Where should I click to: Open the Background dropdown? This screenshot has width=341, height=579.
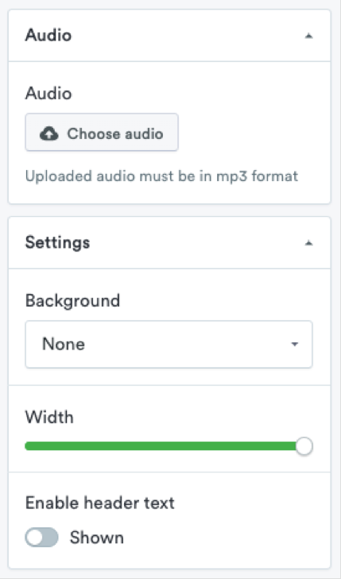[169, 344]
